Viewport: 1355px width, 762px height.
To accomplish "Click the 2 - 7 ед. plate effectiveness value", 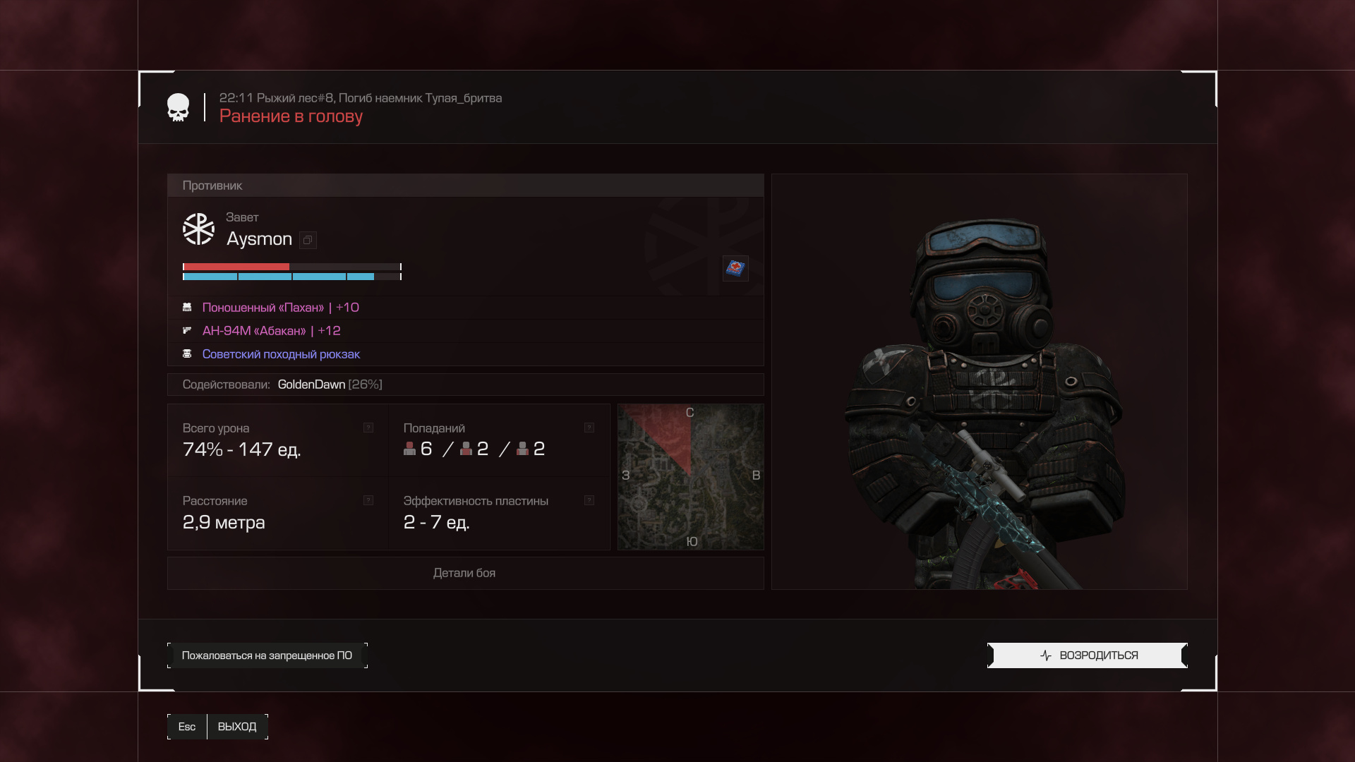I will pos(436,522).
